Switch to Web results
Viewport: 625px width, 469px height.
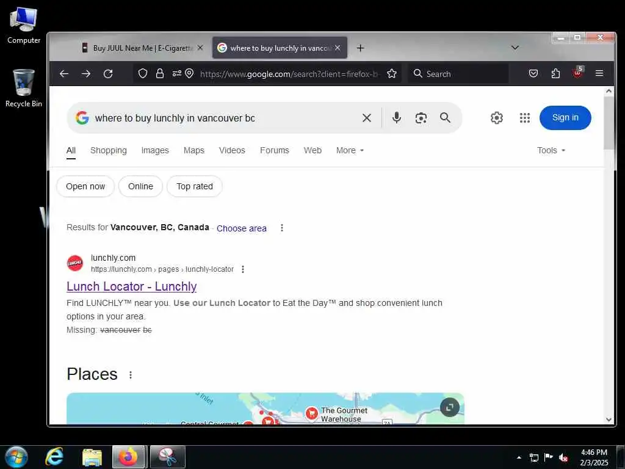pyautogui.click(x=312, y=150)
